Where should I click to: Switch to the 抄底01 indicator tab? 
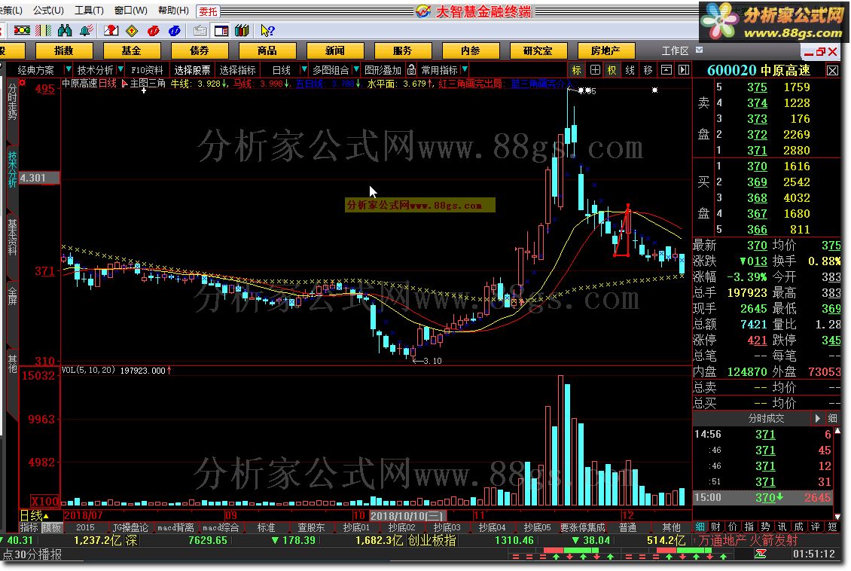tap(356, 527)
